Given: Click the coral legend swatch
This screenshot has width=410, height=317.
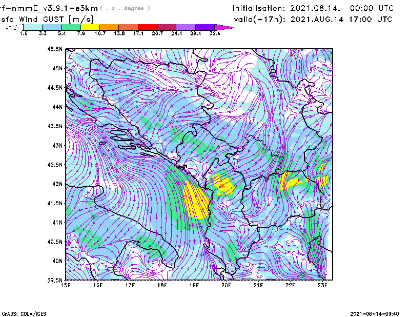Looking at the screenshot, I should (x=129, y=27).
